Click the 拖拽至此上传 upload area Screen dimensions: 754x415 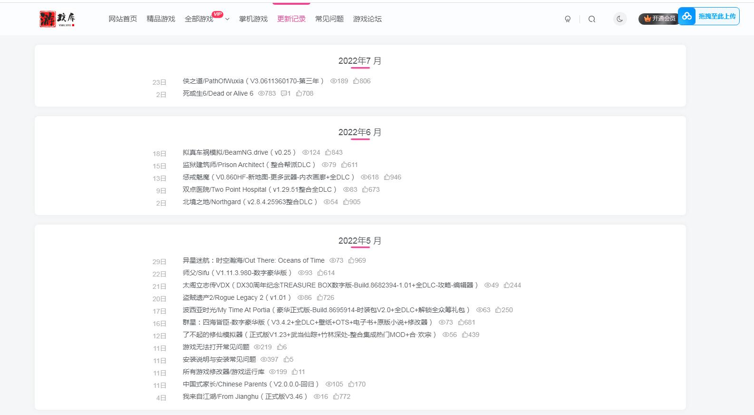[x=717, y=16]
